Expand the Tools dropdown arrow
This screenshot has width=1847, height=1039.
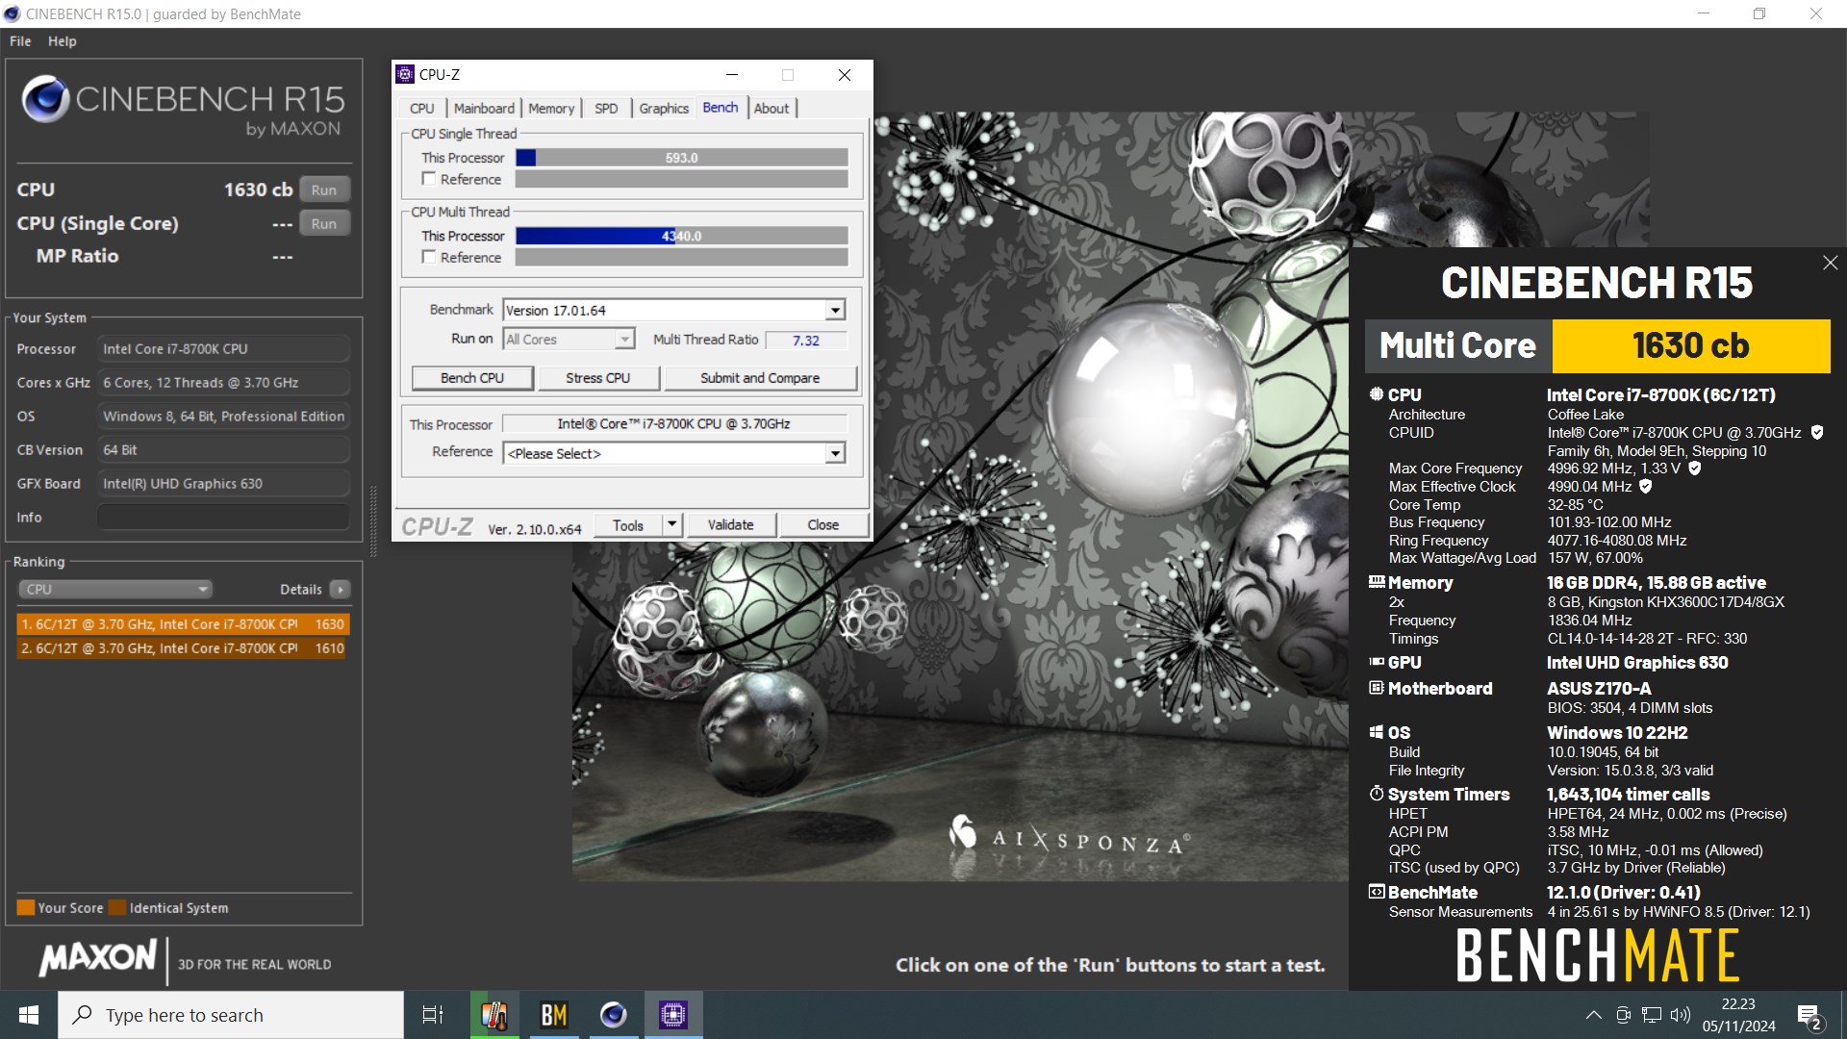(672, 524)
